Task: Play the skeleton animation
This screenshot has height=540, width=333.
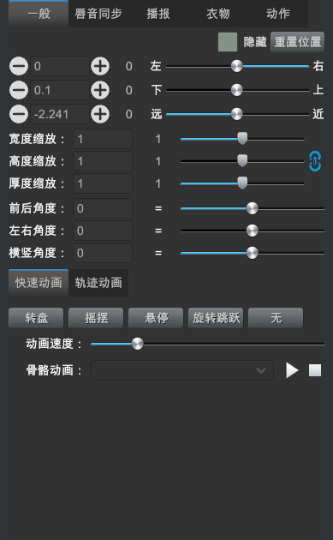Action: click(292, 370)
